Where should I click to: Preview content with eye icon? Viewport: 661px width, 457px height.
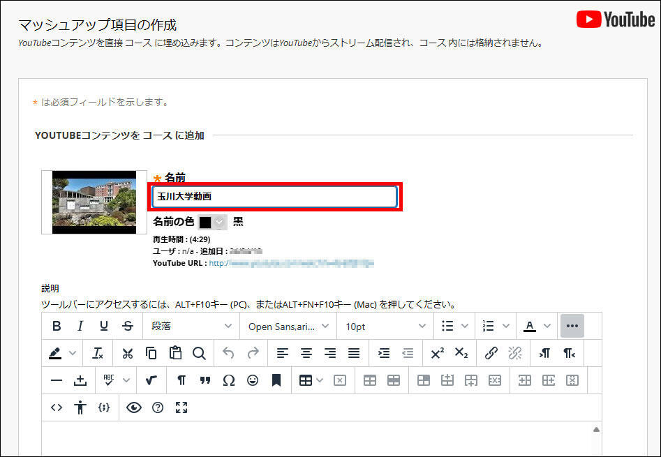tap(133, 407)
